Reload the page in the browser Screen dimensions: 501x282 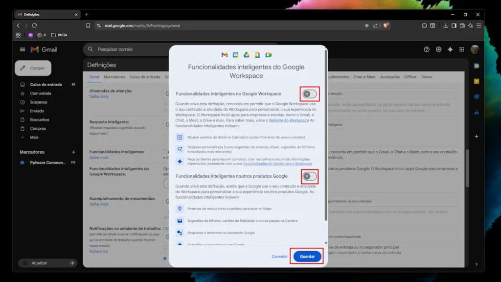[35, 25]
